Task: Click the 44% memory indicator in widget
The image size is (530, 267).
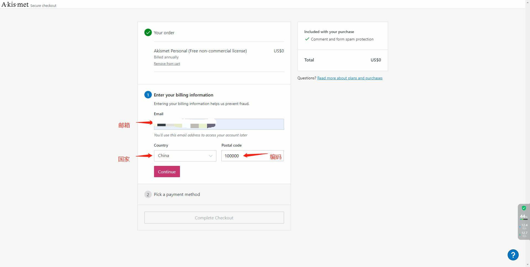Action: click(x=523, y=217)
